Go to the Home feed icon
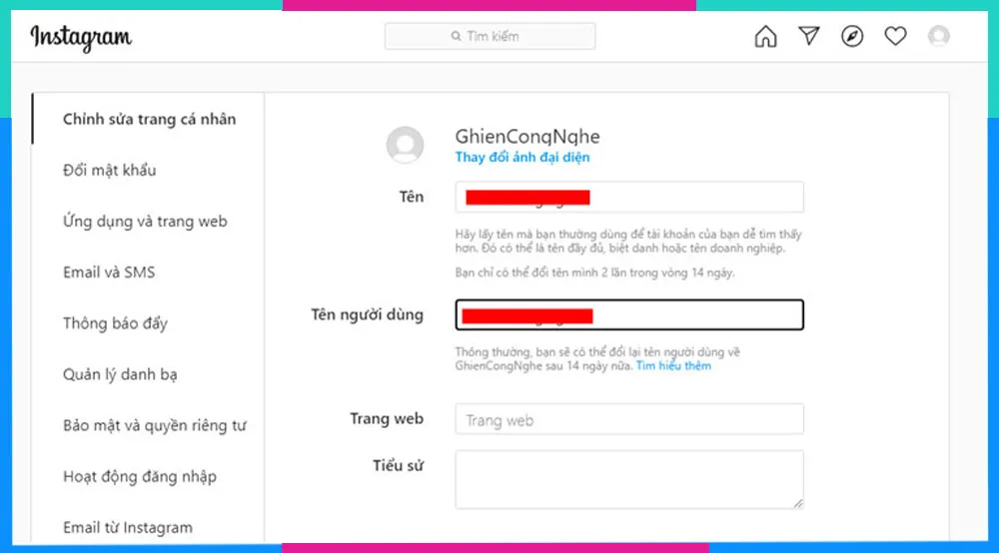999x553 pixels. point(765,36)
